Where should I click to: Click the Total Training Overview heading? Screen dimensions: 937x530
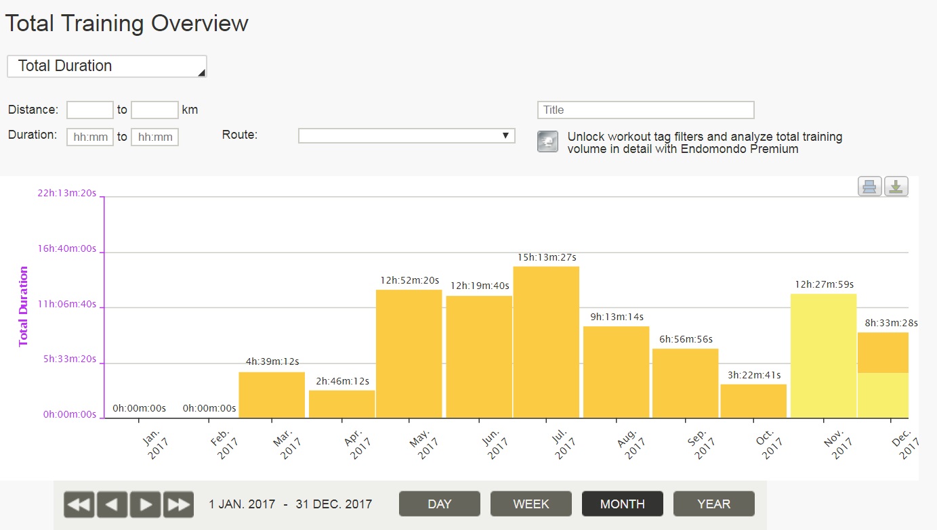coord(127,24)
